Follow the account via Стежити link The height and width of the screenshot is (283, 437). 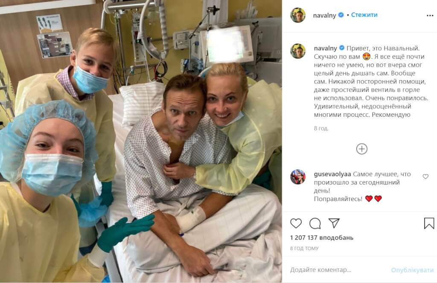click(x=364, y=15)
